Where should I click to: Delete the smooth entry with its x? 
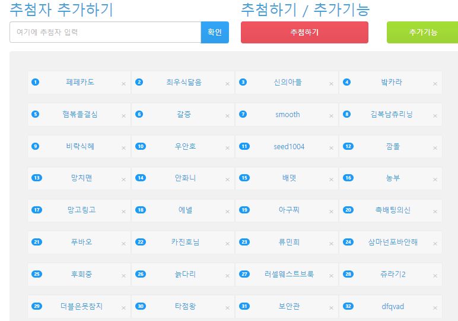coord(331,116)
